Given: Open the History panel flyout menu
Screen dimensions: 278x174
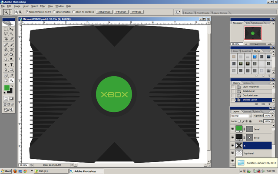Looking at the screenshot, I should tap(273, 83).
